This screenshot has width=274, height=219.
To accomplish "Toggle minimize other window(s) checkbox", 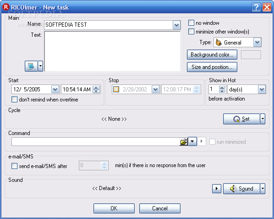I will point(191,32).
